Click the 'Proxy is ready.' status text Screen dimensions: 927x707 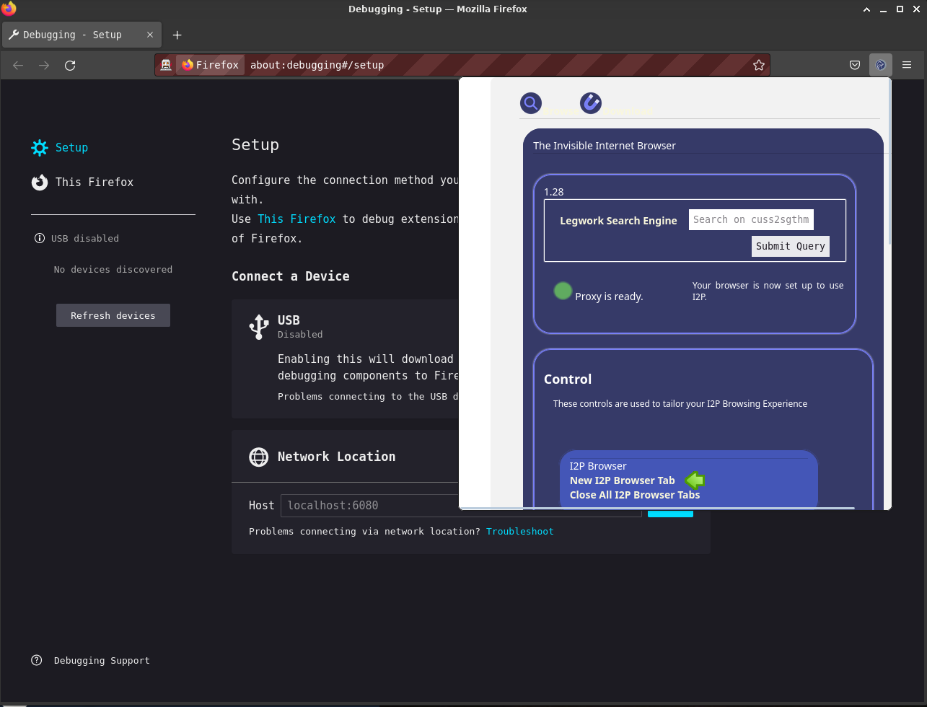click(x=609, y=297)
